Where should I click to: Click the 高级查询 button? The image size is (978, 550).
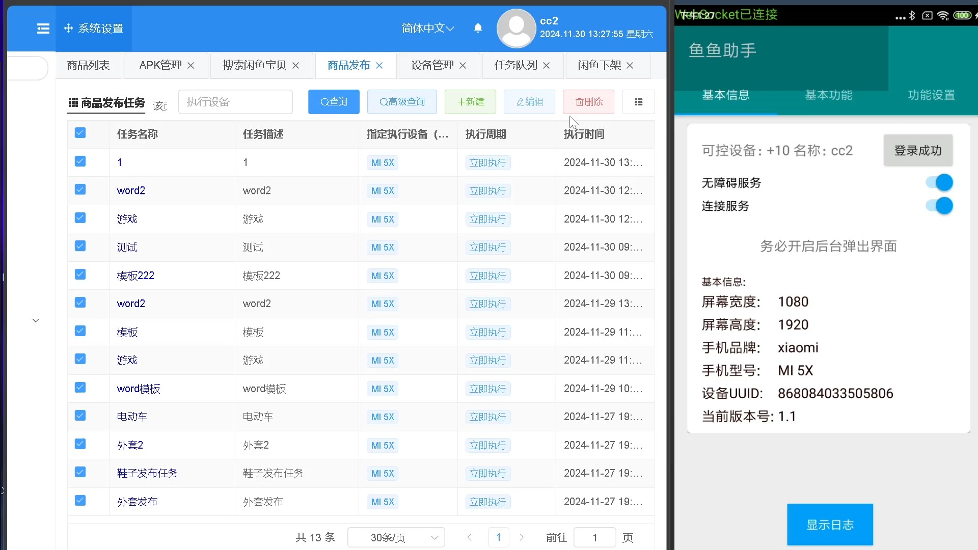[x=402, y=102]
